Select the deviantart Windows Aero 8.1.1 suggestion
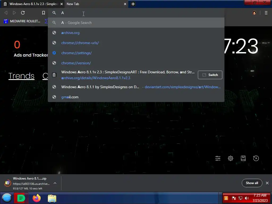 click(x=136, y=87)
